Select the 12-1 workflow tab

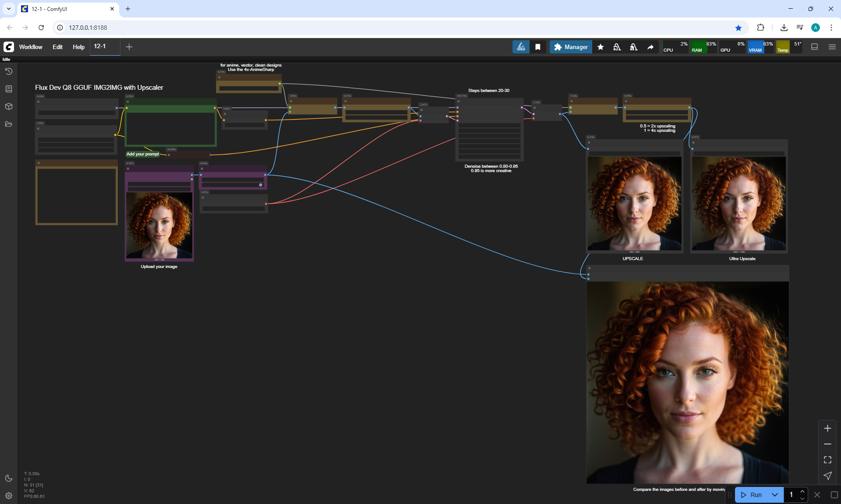coord(100,46)
